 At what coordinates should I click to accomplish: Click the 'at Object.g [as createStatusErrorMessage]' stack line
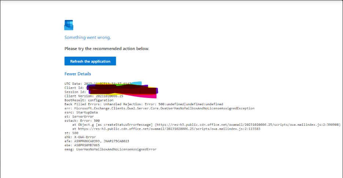pos(206,125)
